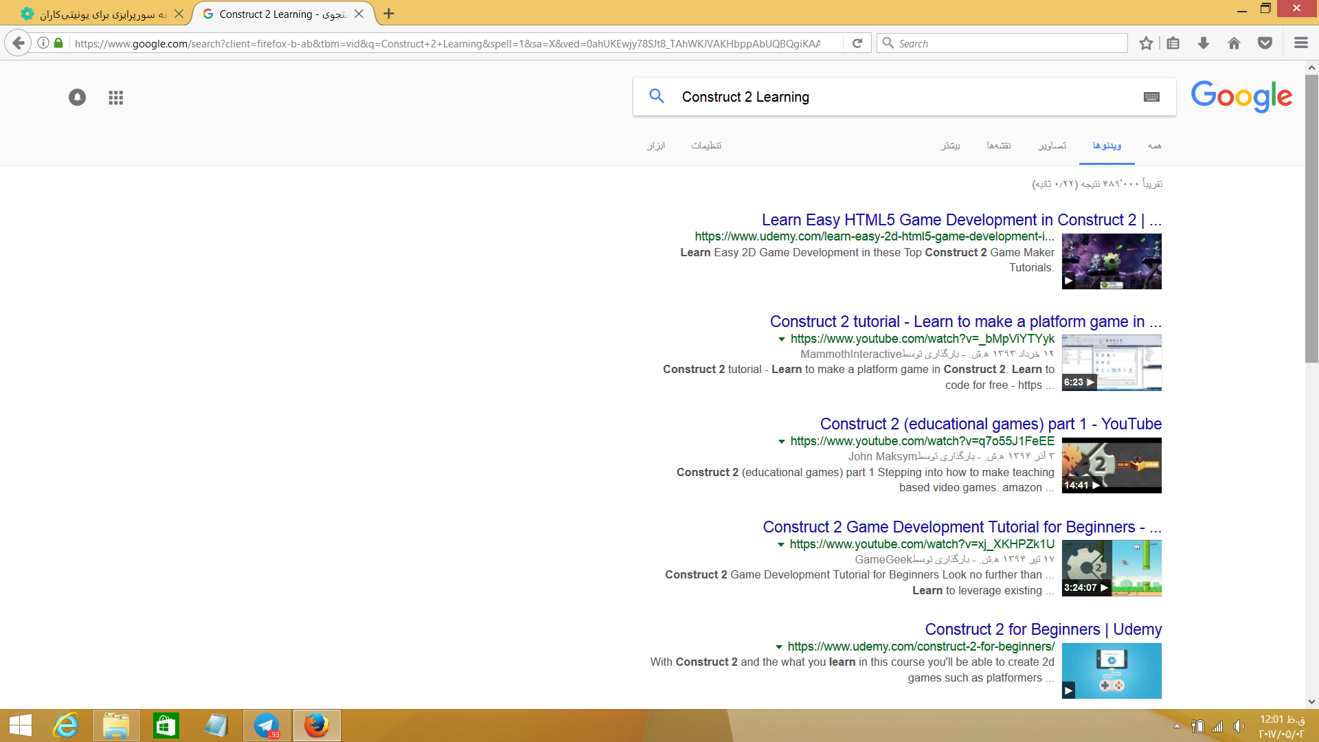Reload the page with the refresh icon

click(x=857, y=43)
